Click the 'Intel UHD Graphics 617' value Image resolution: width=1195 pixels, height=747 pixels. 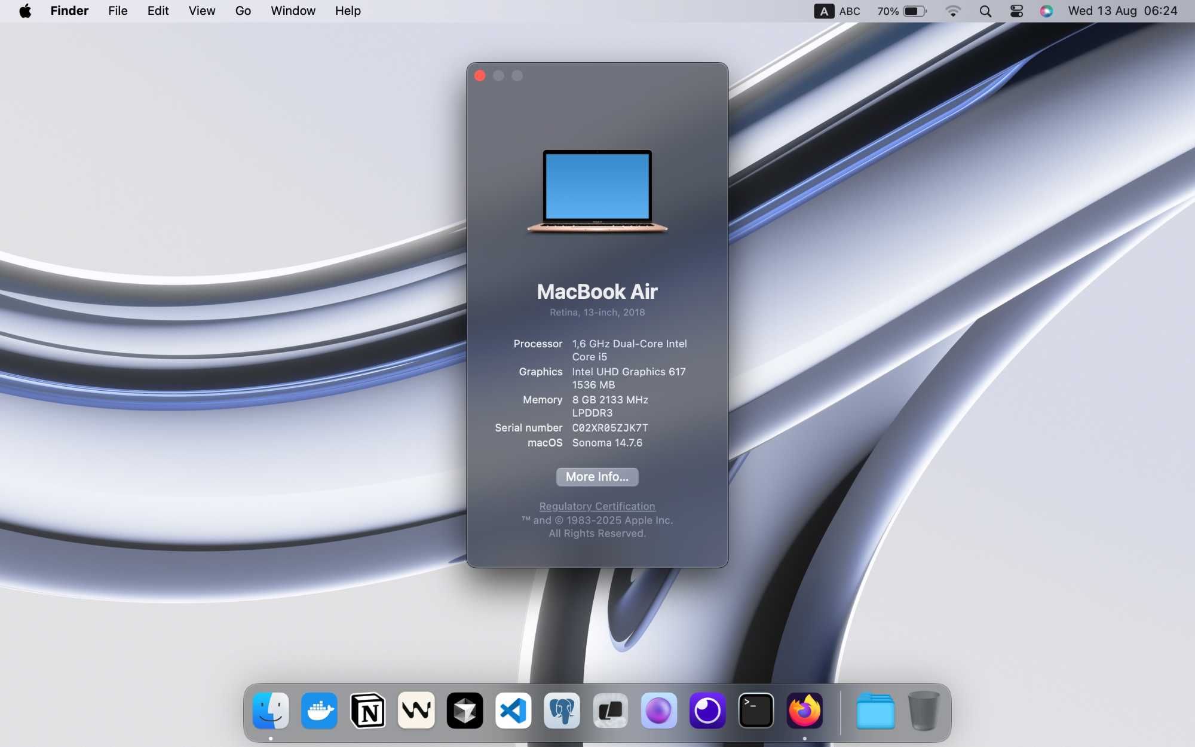[629, 372]
